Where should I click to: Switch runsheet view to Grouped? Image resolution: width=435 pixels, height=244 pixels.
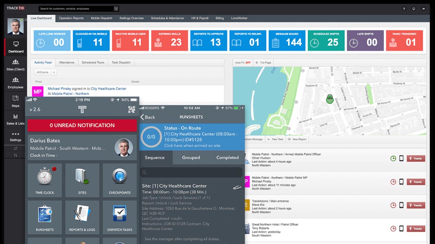191,158
